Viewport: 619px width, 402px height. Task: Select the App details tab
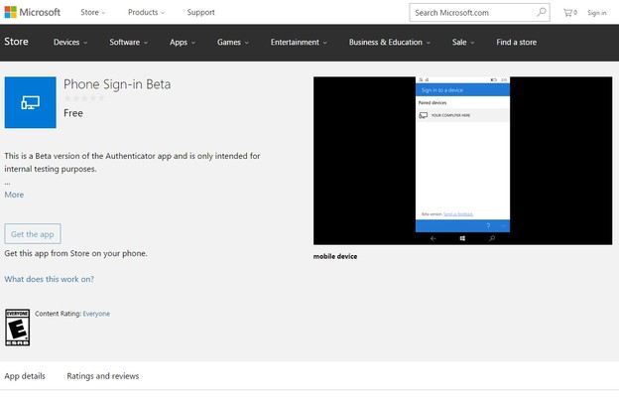tap(25, 376)
